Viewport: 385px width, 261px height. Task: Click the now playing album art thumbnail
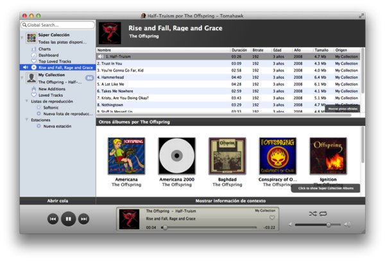tap(129, 219)
